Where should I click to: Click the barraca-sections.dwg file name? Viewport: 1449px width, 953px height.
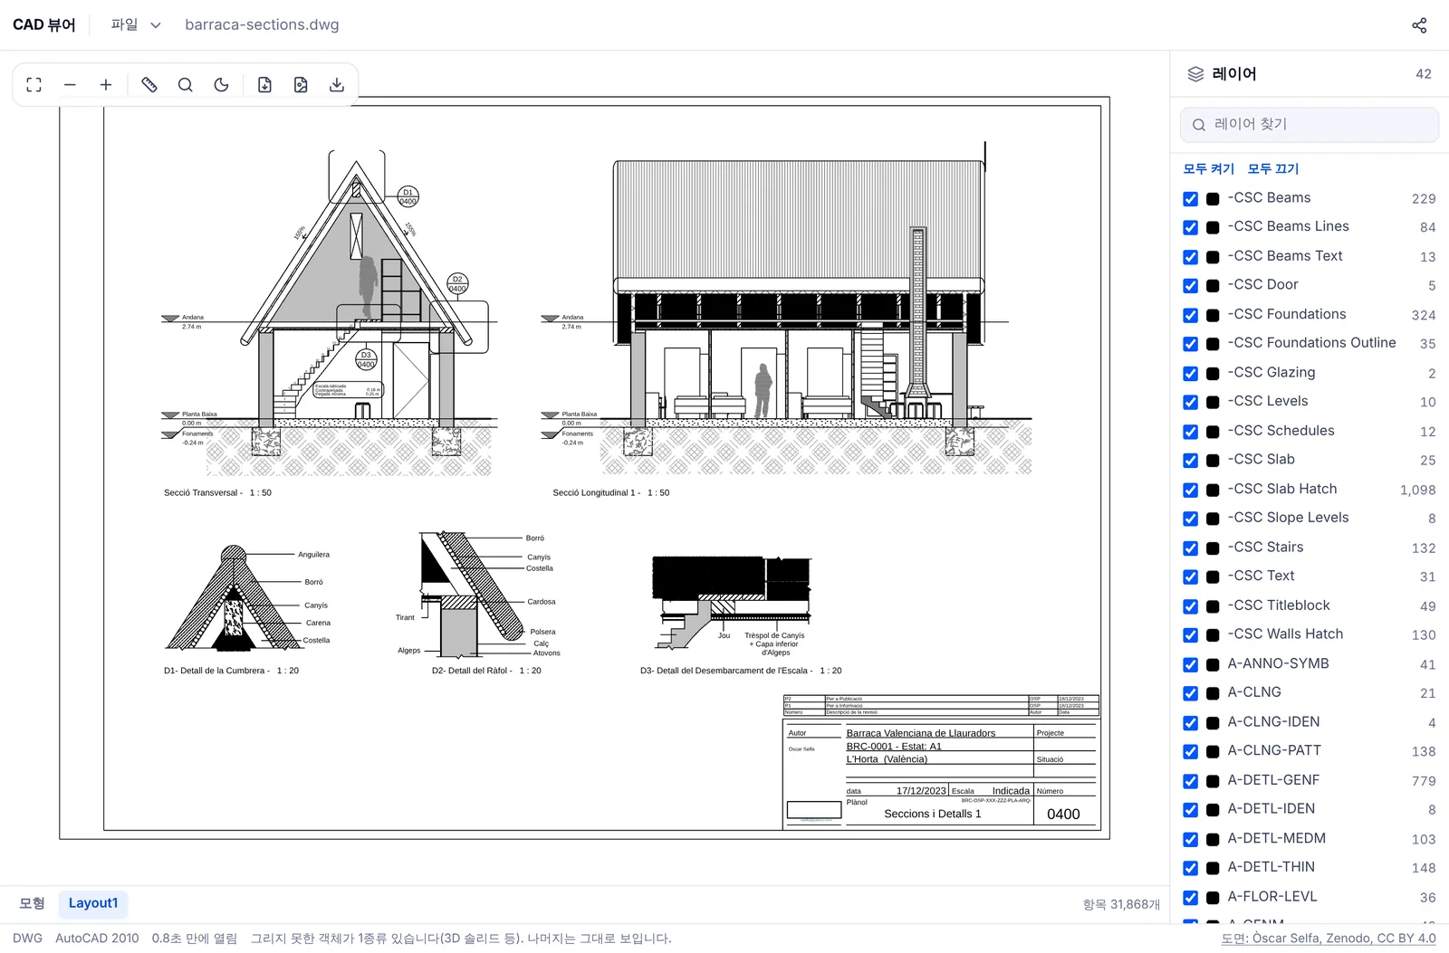pos(262,25)
